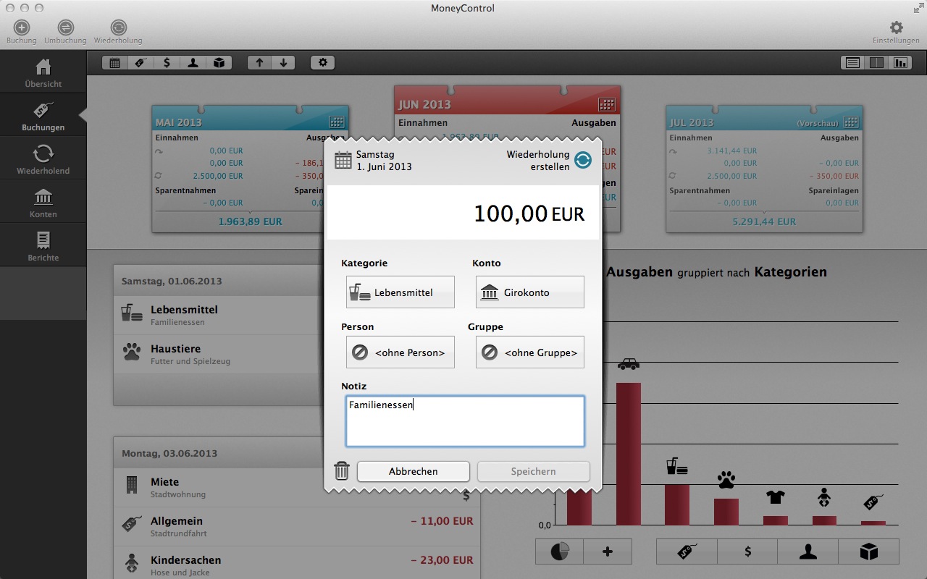The height and width of the screenshot is (579, 927).
Task: Click inside the Notiz text field
Action: tap(465, 420)
